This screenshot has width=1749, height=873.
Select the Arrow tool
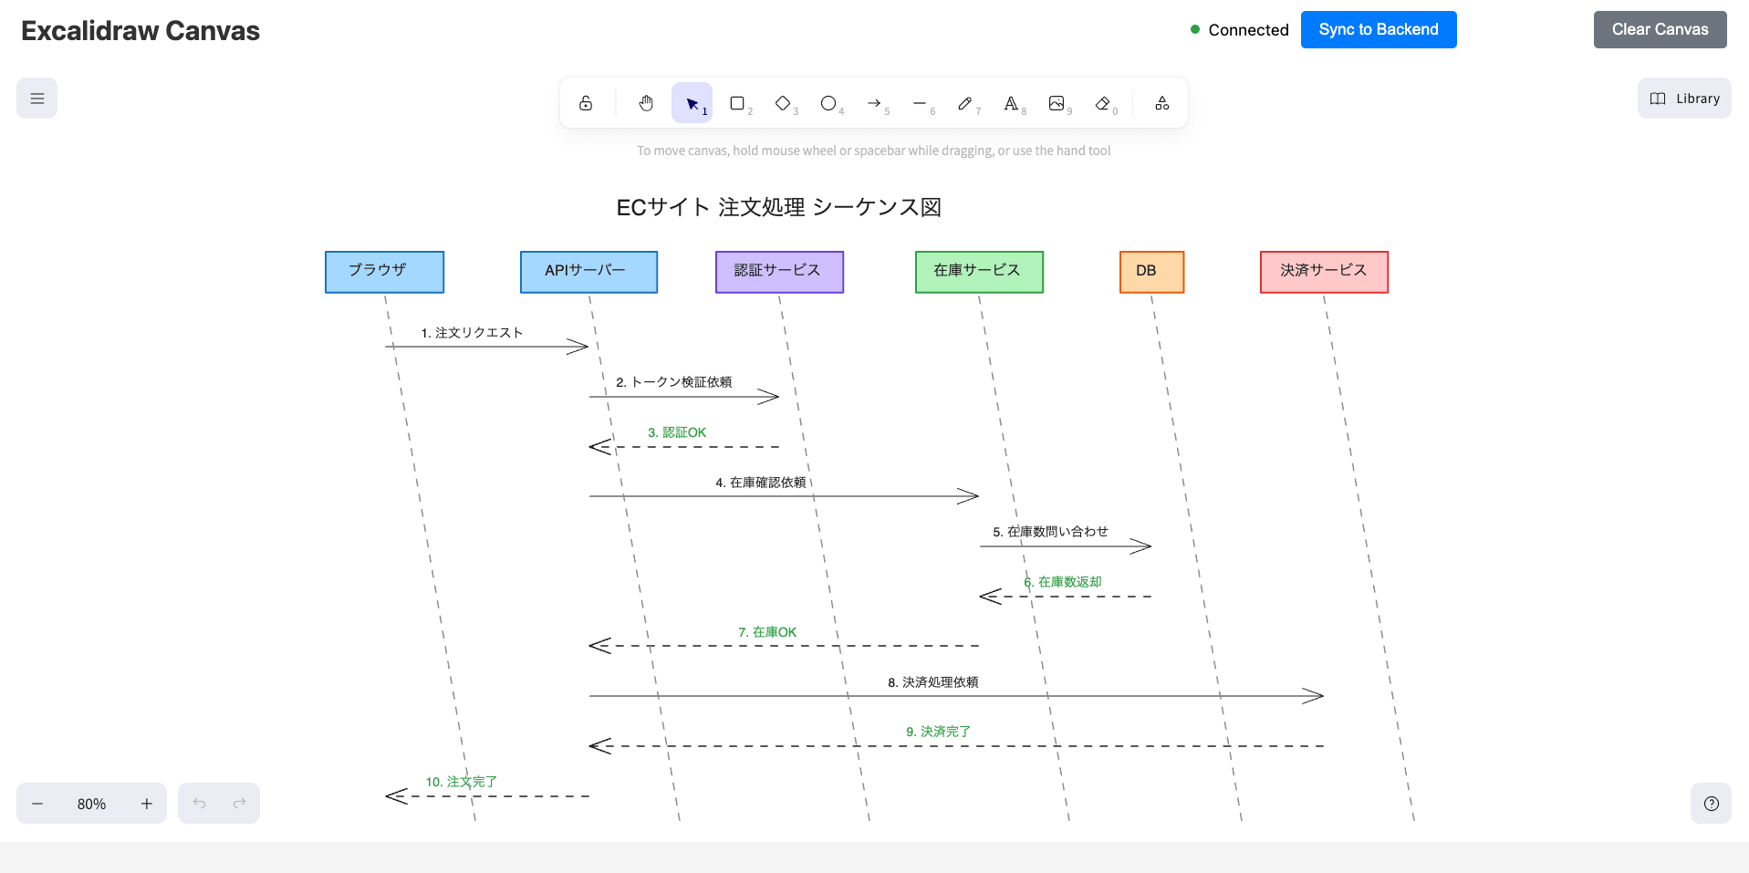tap(875, 102)
